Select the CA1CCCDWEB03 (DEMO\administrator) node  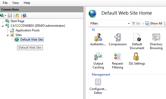pos(38,26)
